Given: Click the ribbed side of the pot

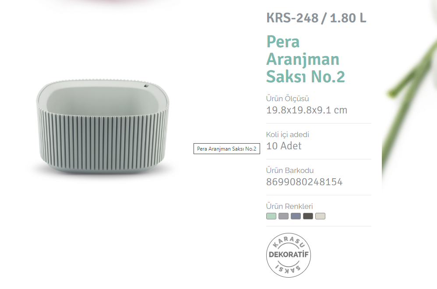Looking at the screenshot, I should [102, 139].
